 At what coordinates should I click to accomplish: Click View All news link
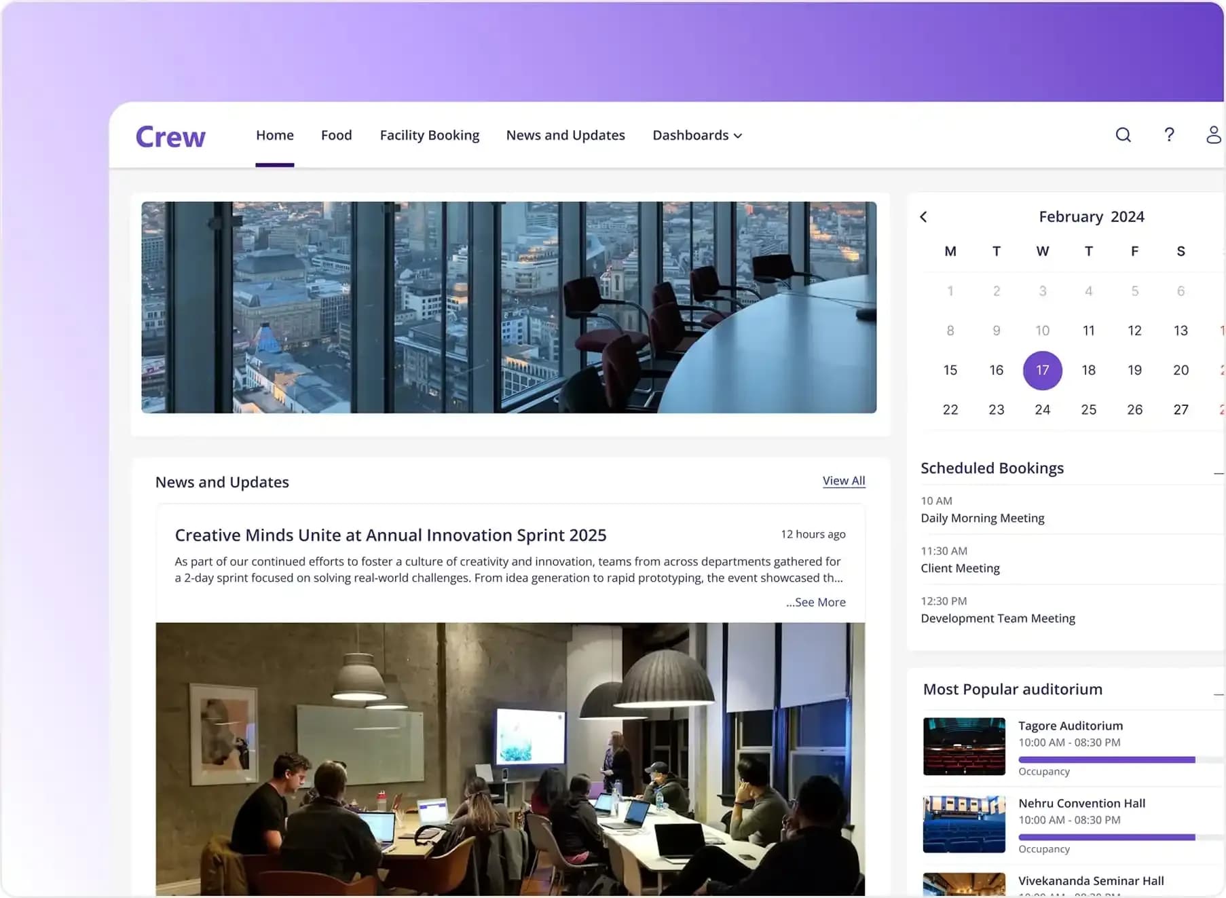(x=844, y=481)
